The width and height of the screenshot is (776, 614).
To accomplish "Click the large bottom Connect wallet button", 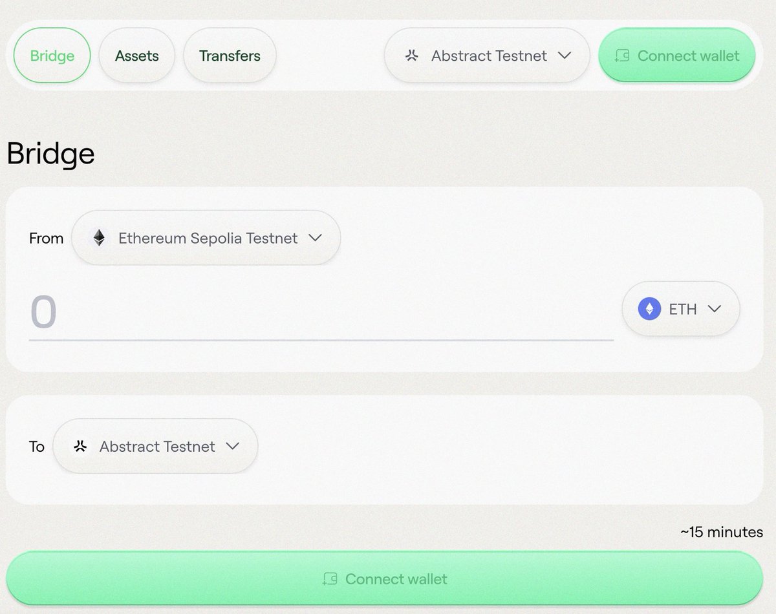I will (385, 578).
